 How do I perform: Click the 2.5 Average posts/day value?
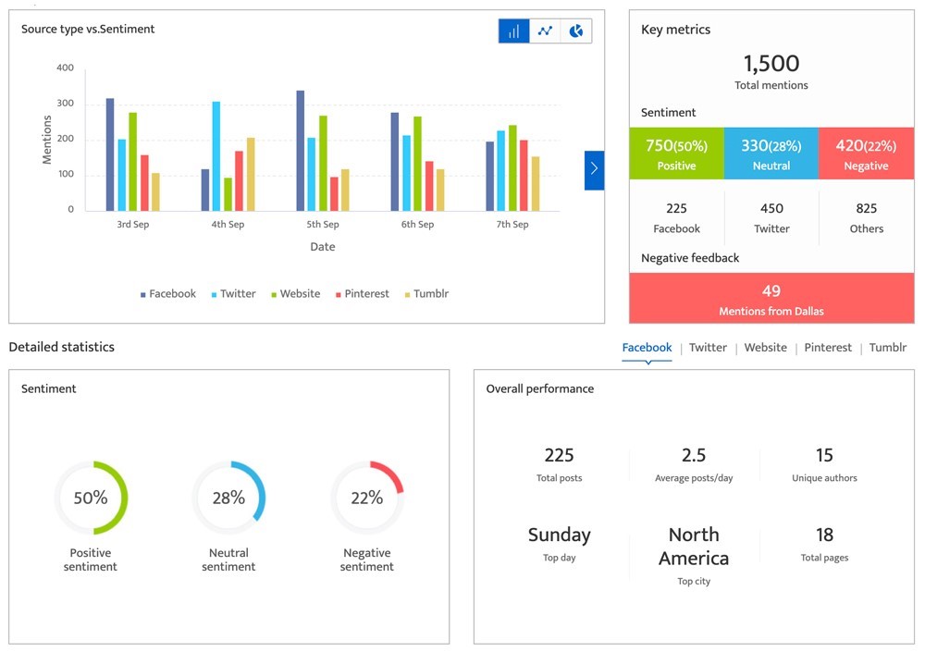pyautogui.click(x=694, y=456)
